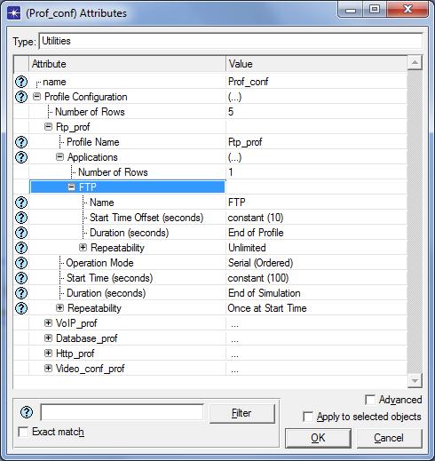Open help for Unlimited Repeatability row
The image size is (435, 461).
pos(21,248)
